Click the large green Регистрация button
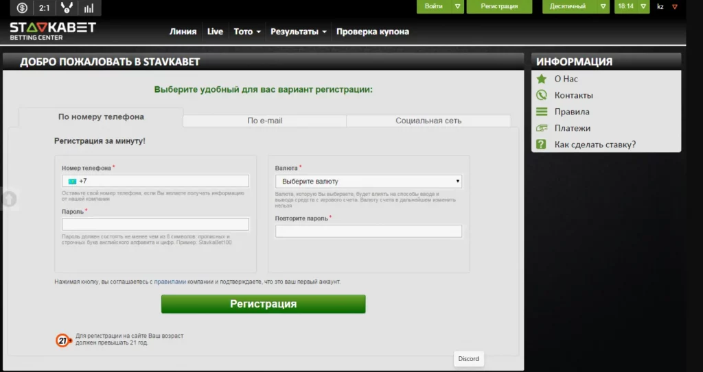The width and height of the screenshot is (703, 372). 263,304
